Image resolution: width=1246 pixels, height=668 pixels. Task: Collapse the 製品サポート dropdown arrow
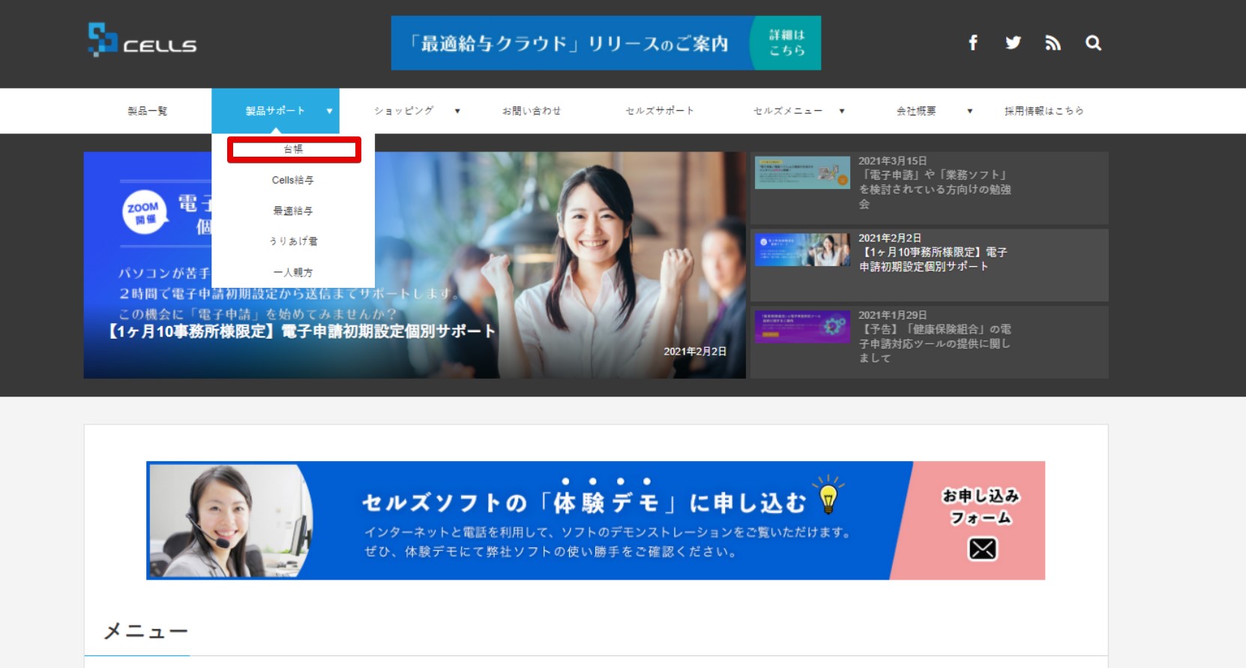(x=329, y=111)
